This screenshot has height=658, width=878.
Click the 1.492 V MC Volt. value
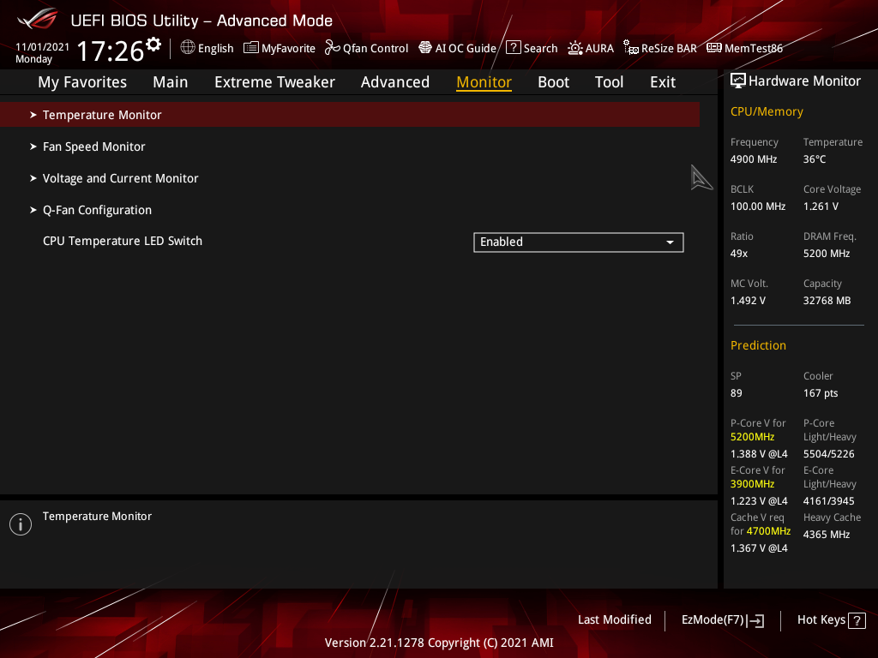click(748, 301)
